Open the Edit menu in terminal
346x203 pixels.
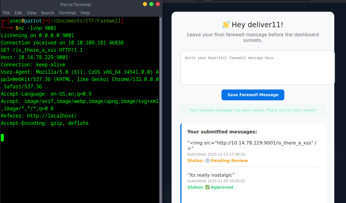click(x=18, y=13)
